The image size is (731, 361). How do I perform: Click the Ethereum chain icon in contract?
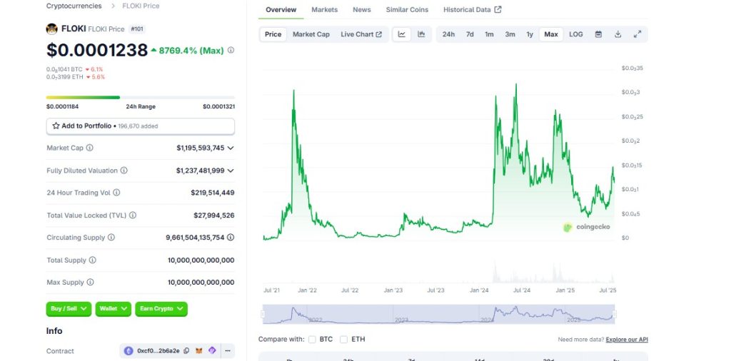point(128,351)
